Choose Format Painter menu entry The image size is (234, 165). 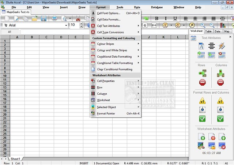116,114
